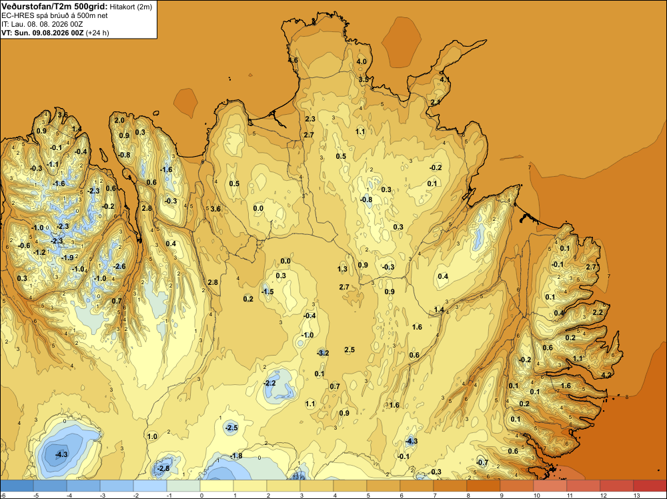Select the legend color between 0 and 1
The width and height of the screenshot is (667, 499).
point(217,486)
